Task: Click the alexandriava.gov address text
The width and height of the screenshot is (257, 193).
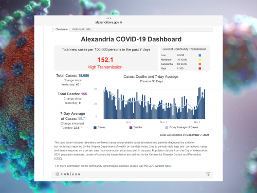Action: tap(107, 22)
